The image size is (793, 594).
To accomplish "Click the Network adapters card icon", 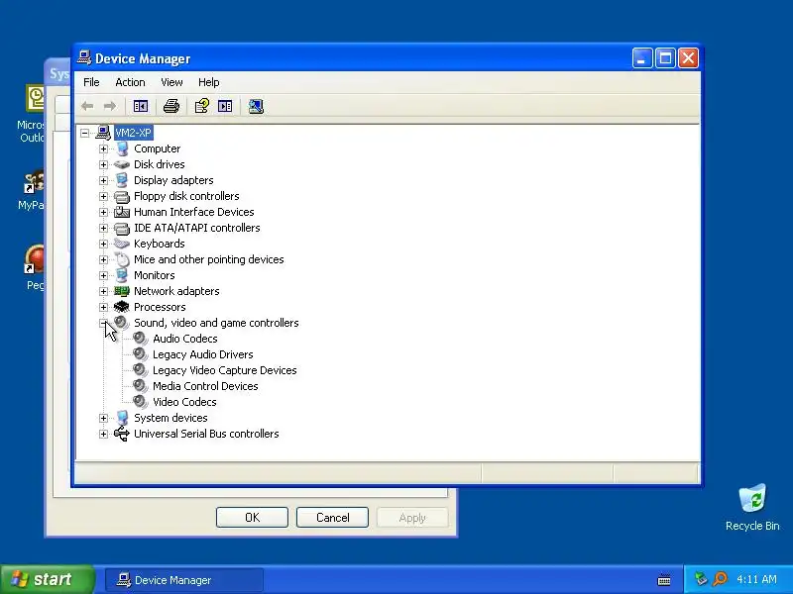I will click(x=122, y=291).
